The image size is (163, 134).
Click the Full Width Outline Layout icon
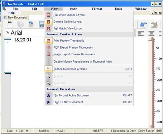[x=48, y=15]
